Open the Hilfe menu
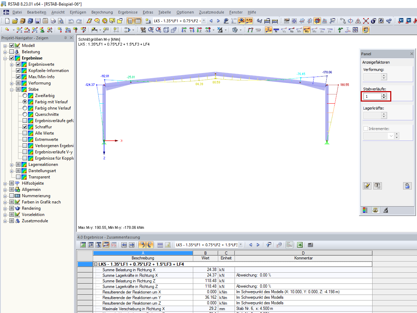The width and height of the screenshot is (417, 313). click(252, 12)
